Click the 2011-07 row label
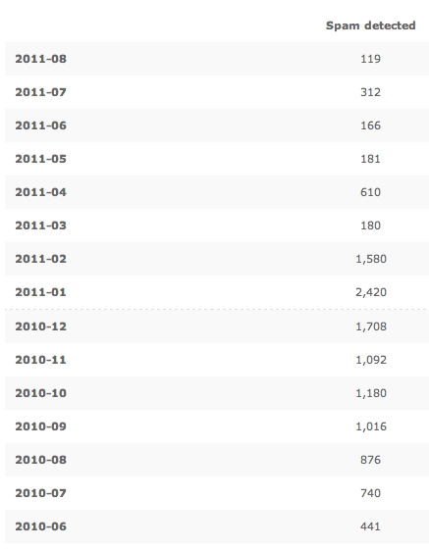This screenshot has width=429, height=550. [x=41, y=92]
